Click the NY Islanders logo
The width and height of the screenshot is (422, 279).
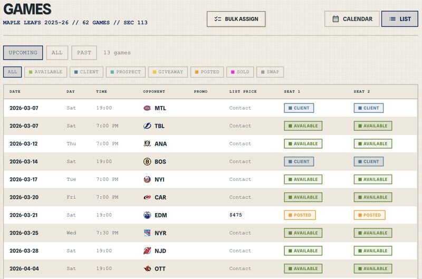(147, 179)
